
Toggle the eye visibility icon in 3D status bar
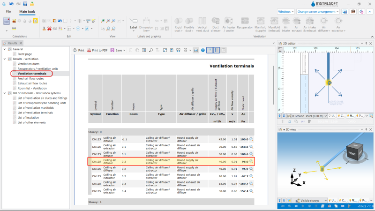pos(296,206)
